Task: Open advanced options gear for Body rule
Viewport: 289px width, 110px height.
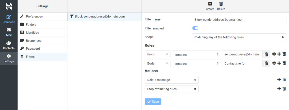Action: pos(274,63)
